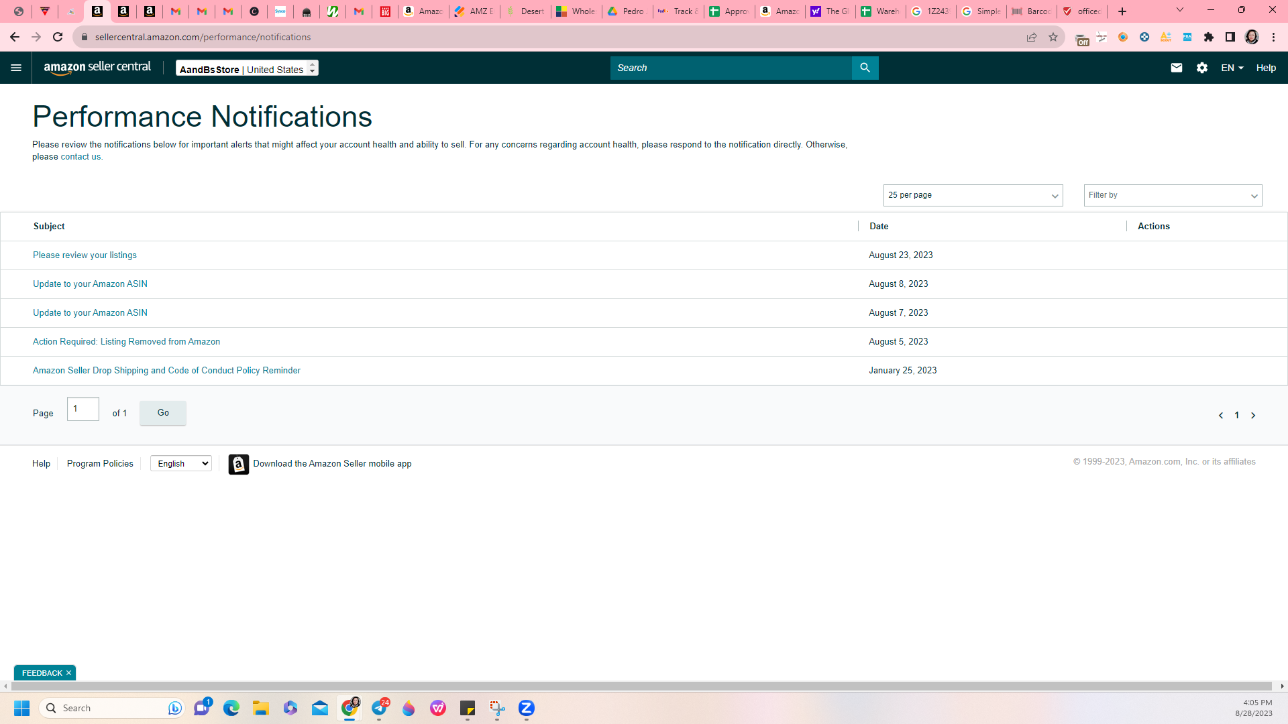Open the EN language dropdown
Image resolution: width=1288 pixels, height=724 pixels.
point(1232,68)
